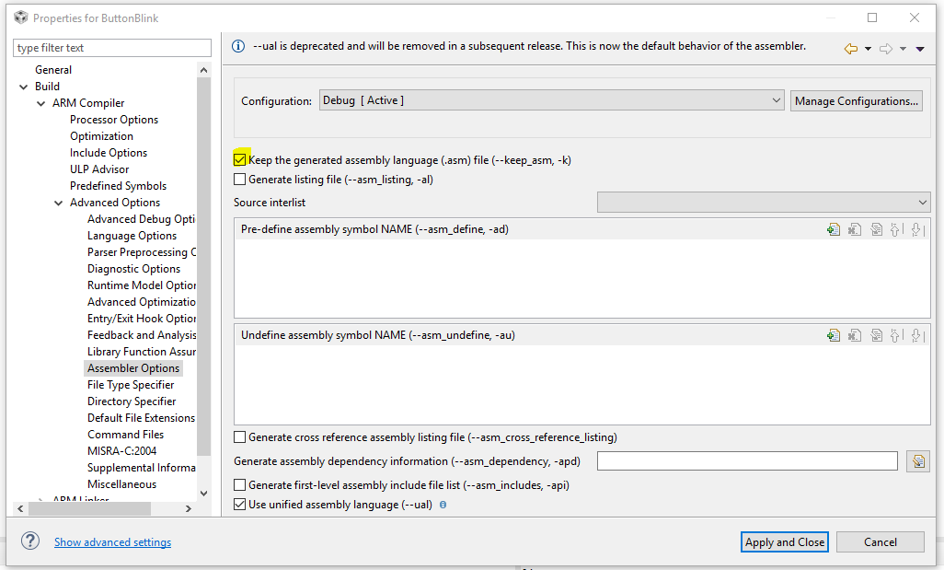Select Include Options in the tree
The width and height of the screenshot is (944, 570).
(109, 153)
